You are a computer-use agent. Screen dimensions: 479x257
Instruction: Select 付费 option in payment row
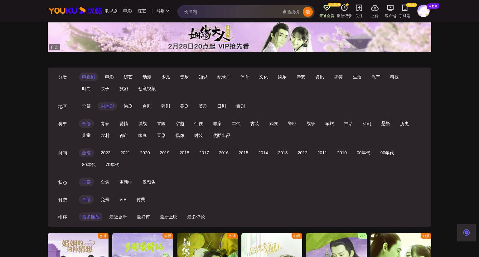click(x=141, y=199)
